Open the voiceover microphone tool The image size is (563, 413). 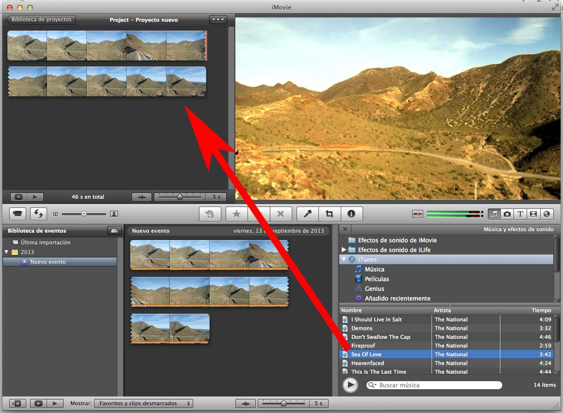(308, 214)
